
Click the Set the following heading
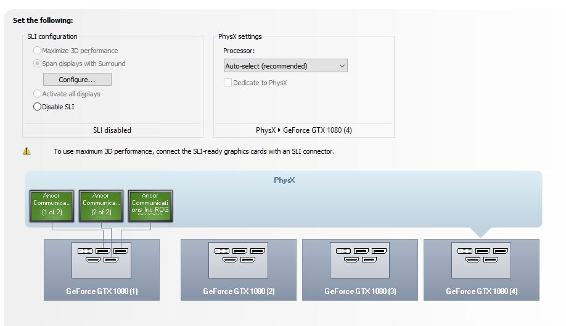coord(43,20)
